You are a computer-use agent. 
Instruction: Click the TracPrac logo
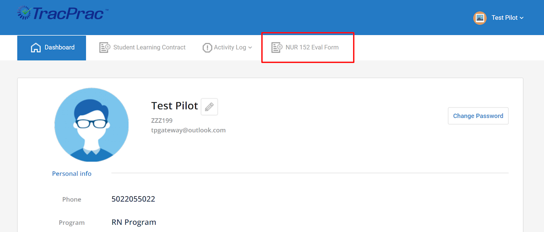62,13
